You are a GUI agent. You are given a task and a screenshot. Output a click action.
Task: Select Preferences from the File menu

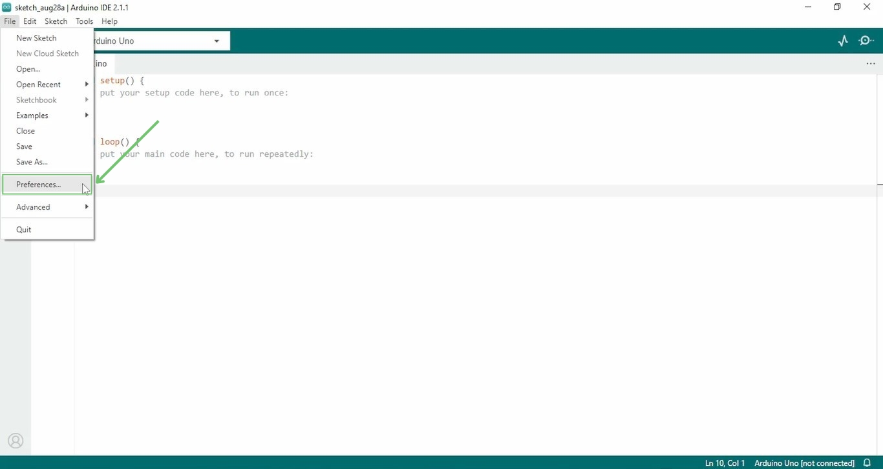[x=37, y=185]
